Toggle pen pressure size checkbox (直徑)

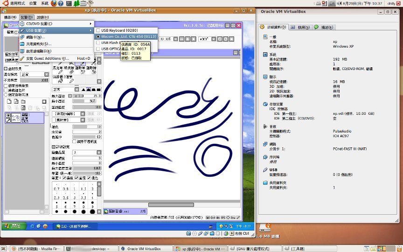(x=76, y=178)
